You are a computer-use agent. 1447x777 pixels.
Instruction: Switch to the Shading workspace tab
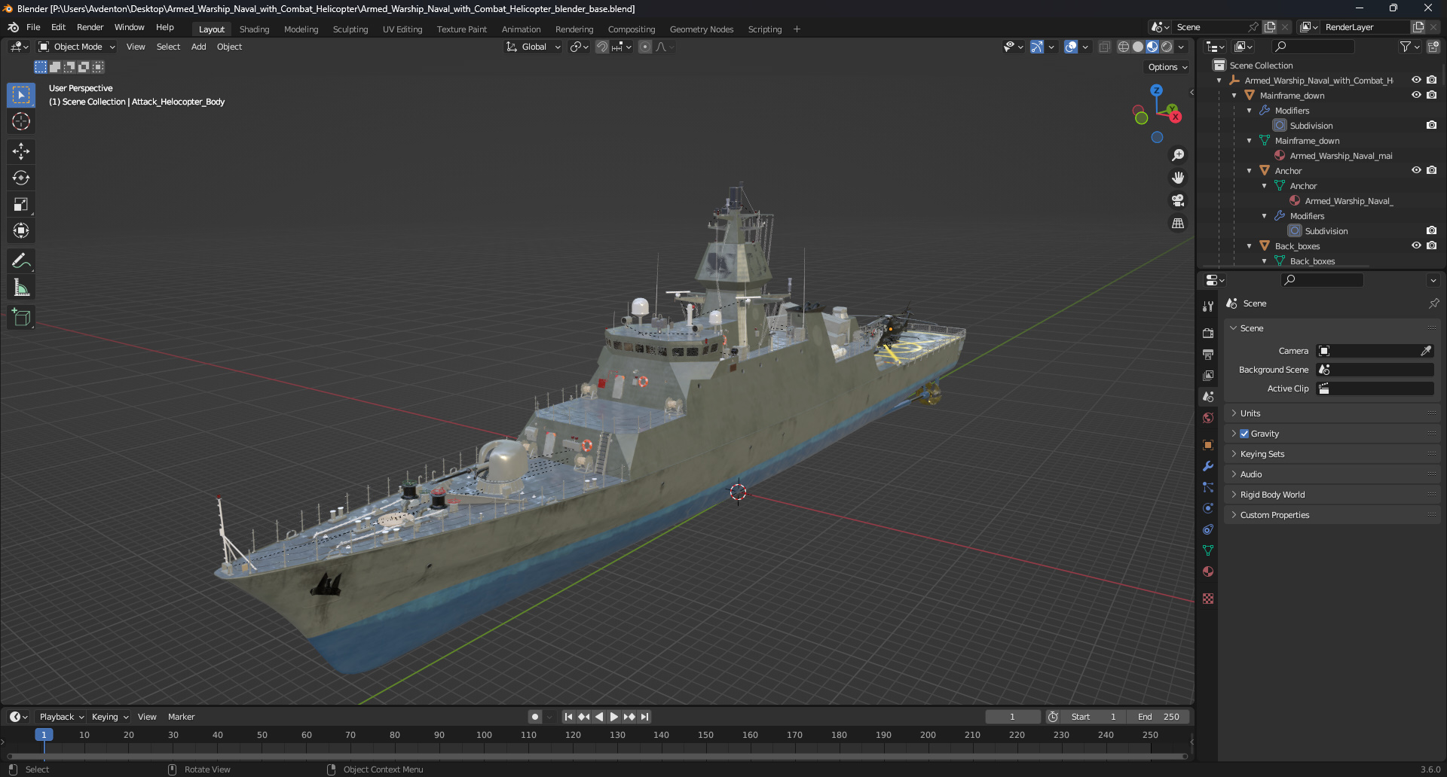[254, 29]
